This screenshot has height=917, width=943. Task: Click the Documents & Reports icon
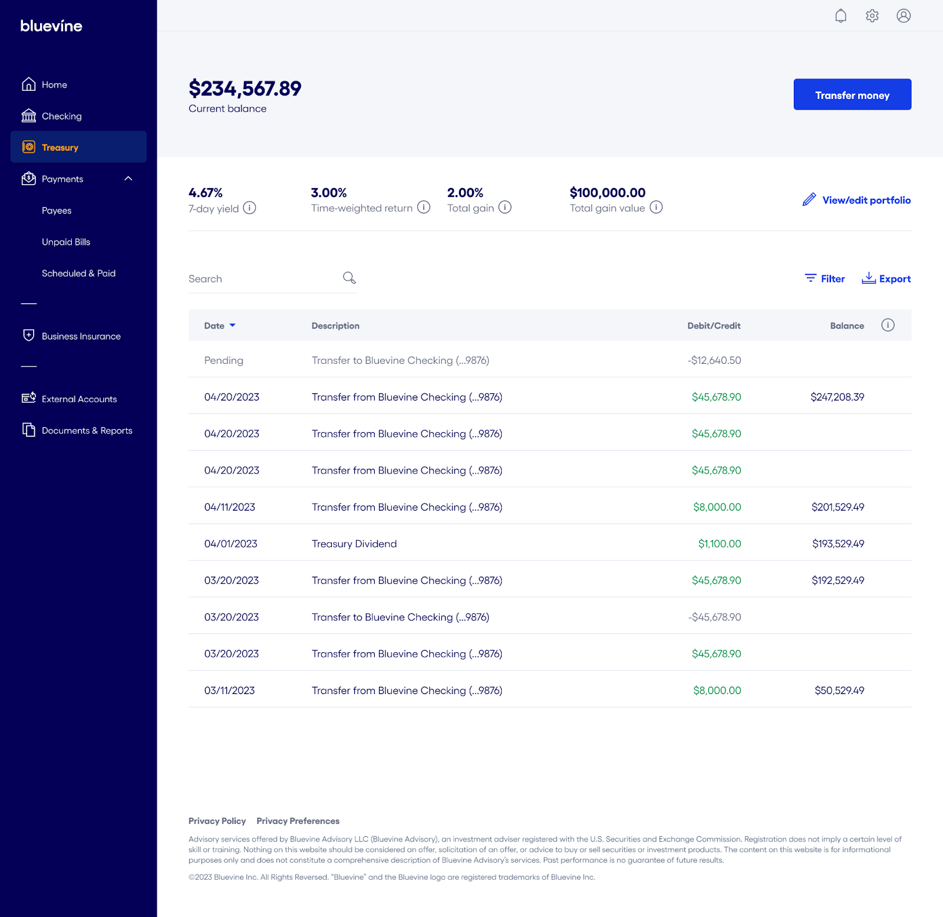[29, 430]
